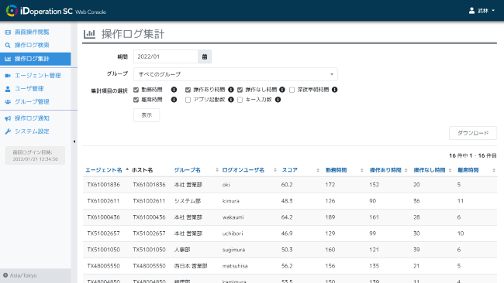The width and height of the screenshot is (504, 283).
Task: Click agent name TX51001050
Action: (x=103, y=250)
